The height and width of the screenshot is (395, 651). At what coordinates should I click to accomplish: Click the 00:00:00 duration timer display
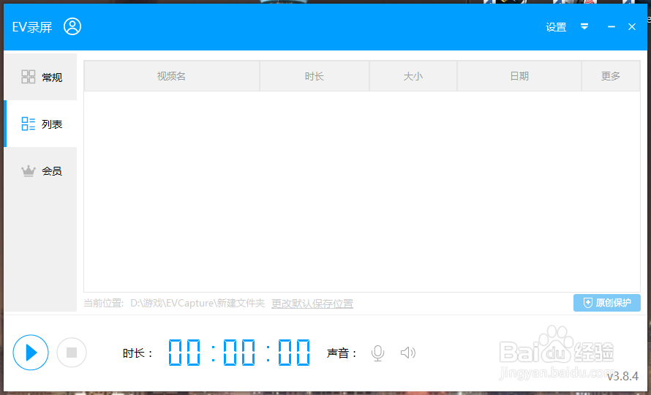pos(239,353)
